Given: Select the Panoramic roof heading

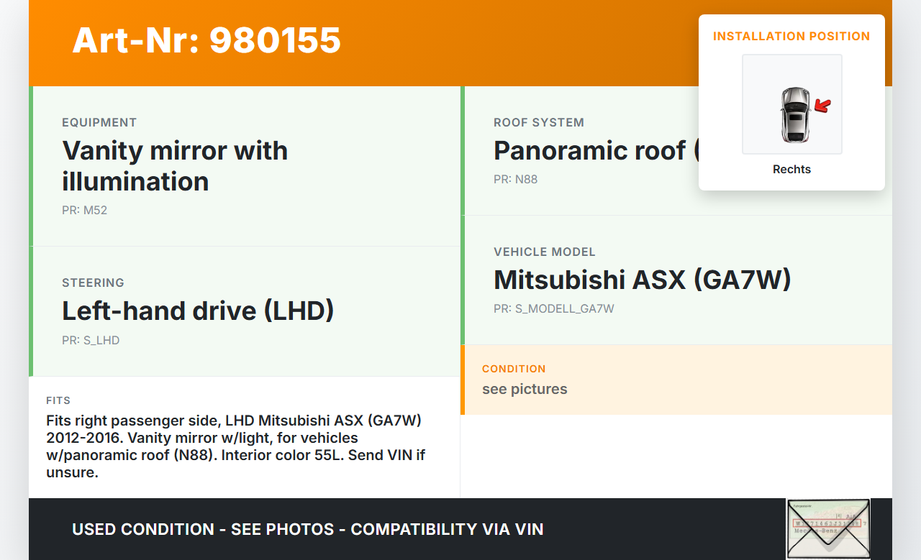Looking at the screenshot, I should pyautogui.click(x=590, y=150).
